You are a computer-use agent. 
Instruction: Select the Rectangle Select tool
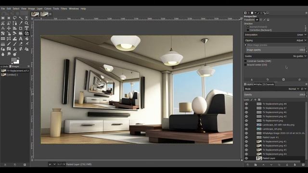3,18
